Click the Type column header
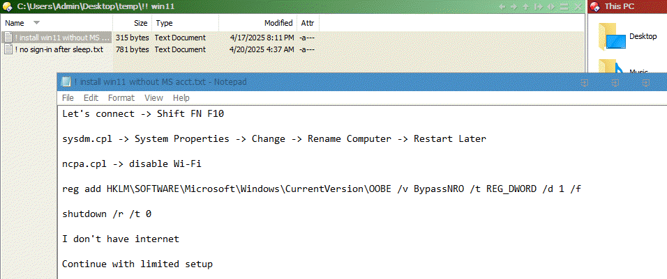This screenshot has height=279, width=667. (x=163, y=23)
